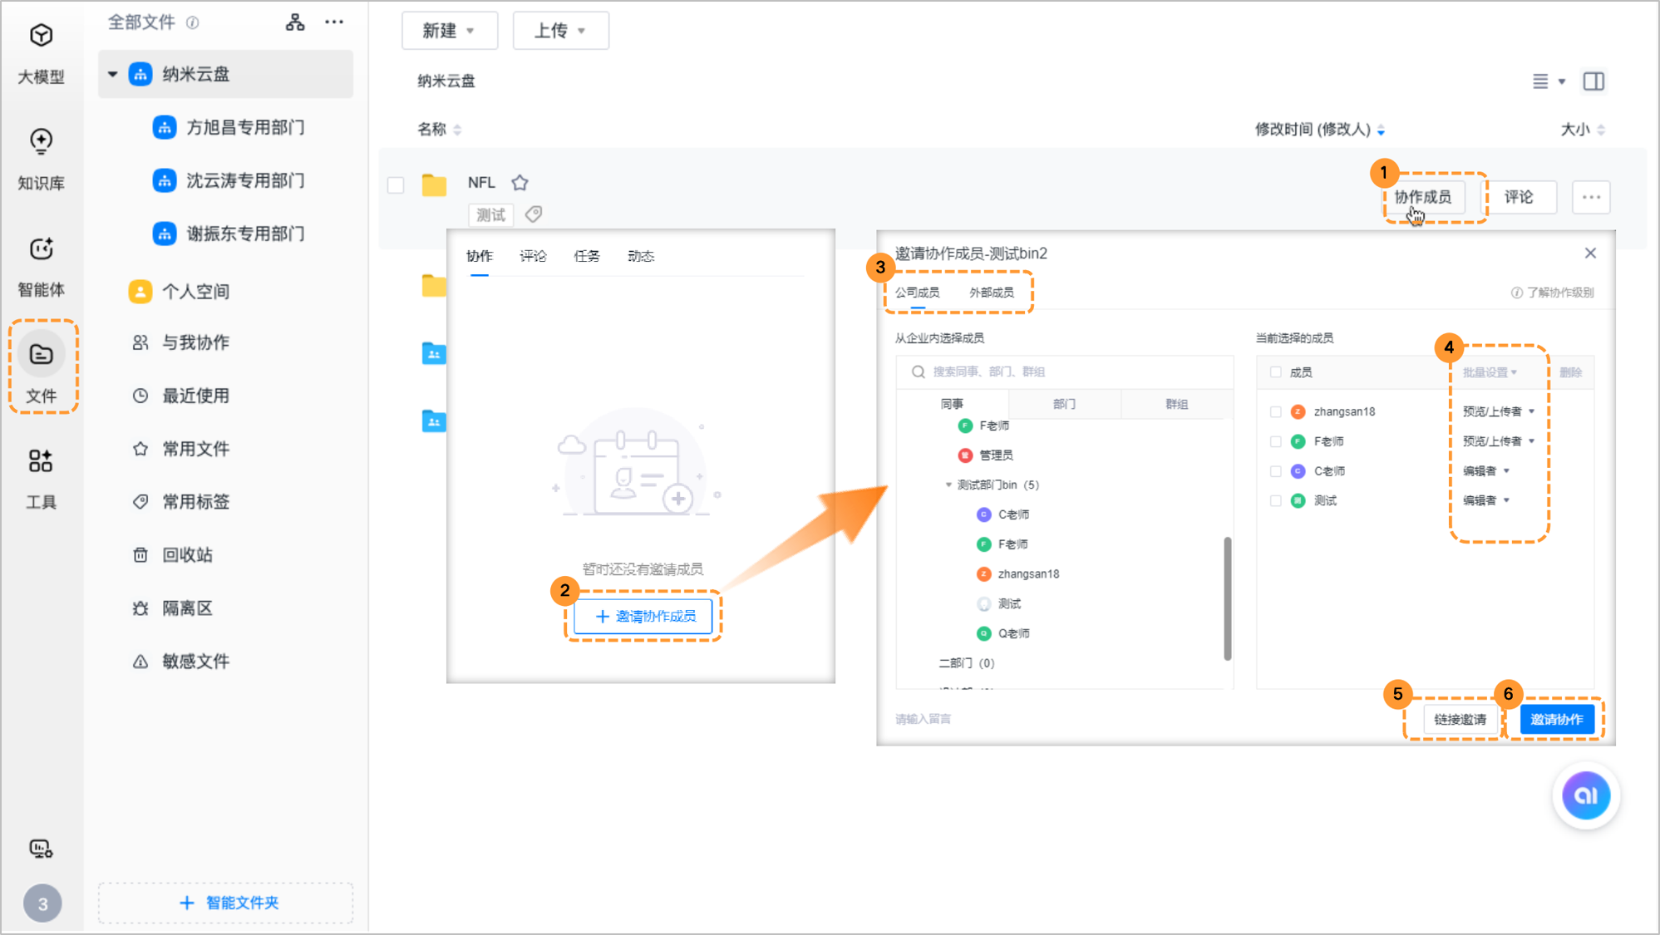Open the 新建 dropdown
The width and height of the screenshot is (1660, 935).
pyautogui.click(x=449, y=31)
